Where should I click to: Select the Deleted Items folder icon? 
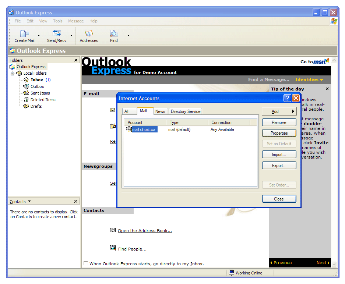click(26, 100)
